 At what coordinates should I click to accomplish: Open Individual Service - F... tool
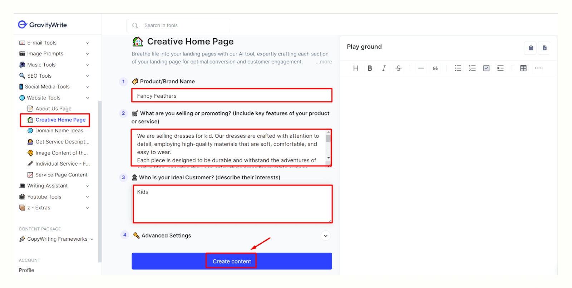(59, 163)
